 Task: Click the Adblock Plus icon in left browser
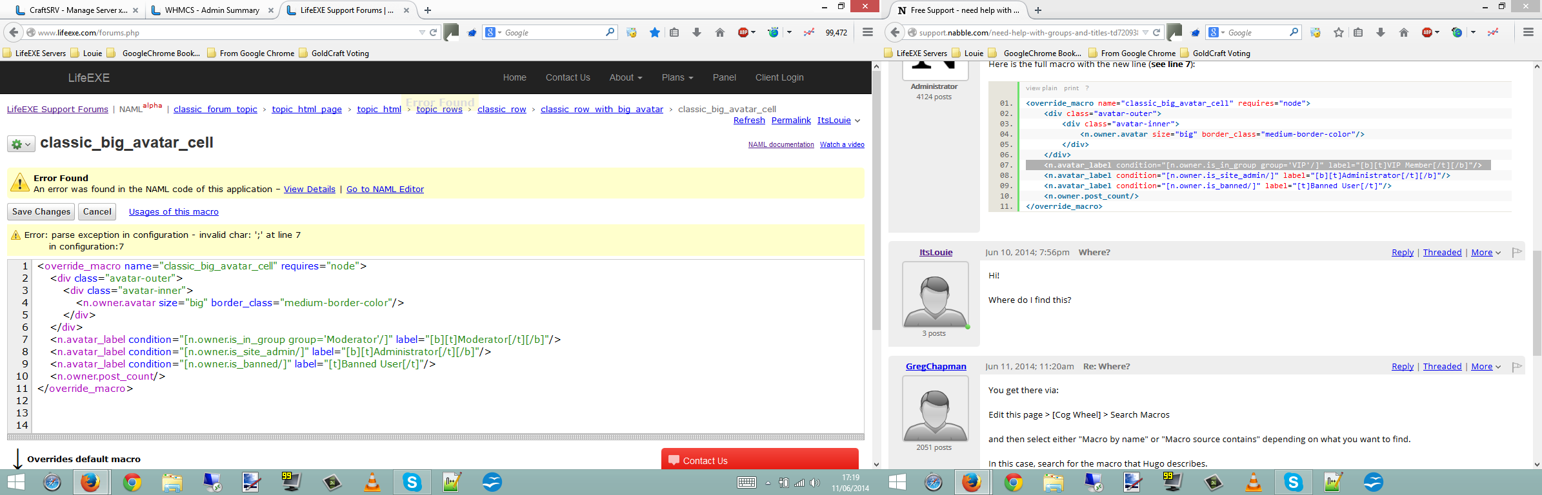coord(743,33)
